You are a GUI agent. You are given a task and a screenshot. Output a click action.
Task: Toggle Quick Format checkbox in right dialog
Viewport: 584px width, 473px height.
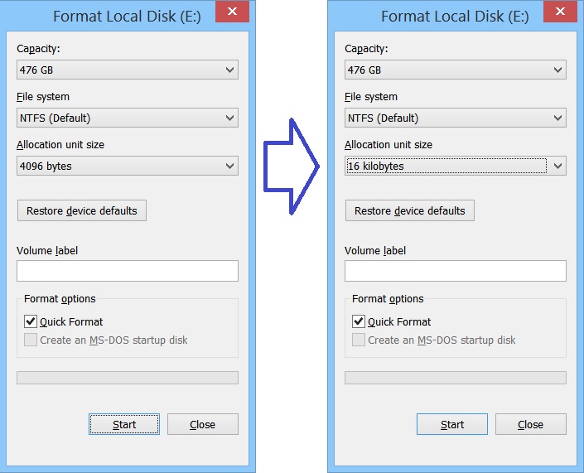pos(359,321)
